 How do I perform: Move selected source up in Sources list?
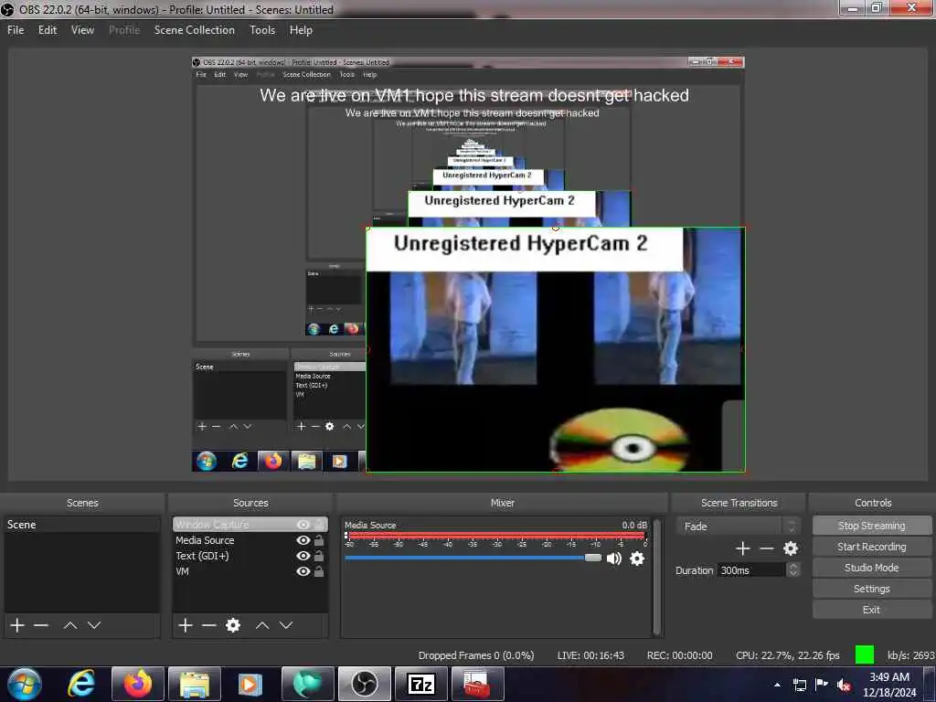pyautogui.click(x=262, y=625)
